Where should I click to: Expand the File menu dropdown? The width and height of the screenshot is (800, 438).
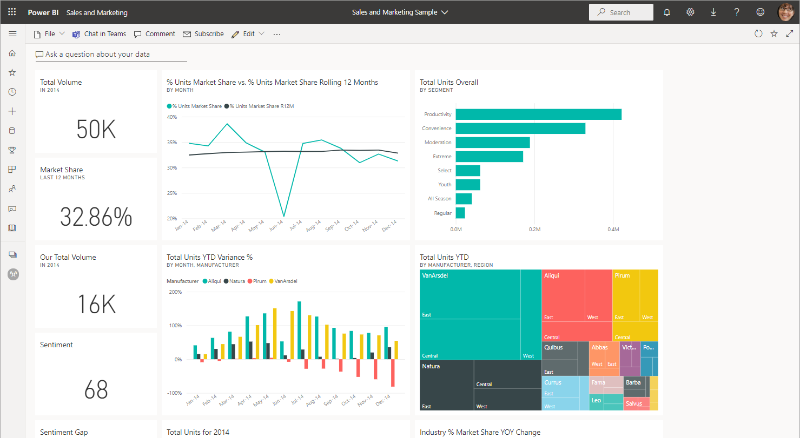[49, 34]
